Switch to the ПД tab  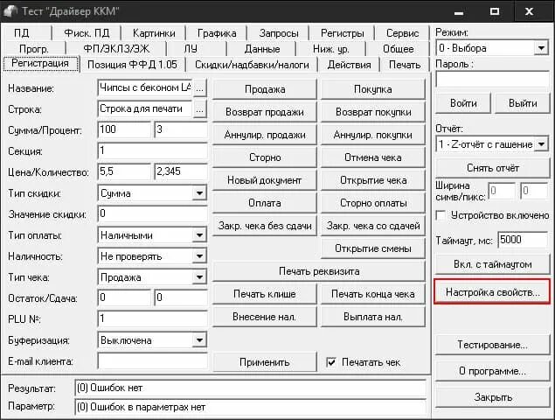(22, 33)
